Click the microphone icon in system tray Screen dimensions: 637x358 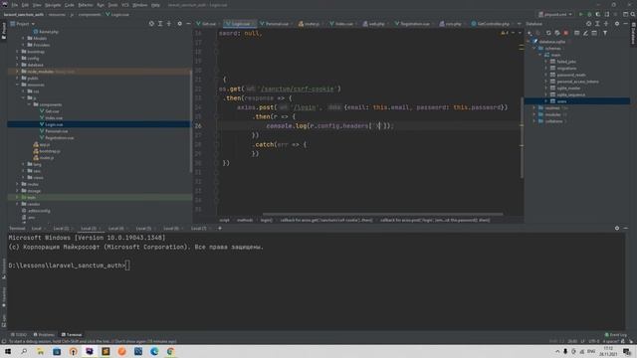(565, 351)
